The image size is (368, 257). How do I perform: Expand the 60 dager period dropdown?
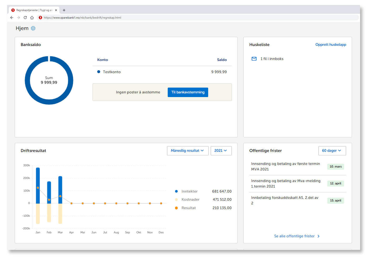tap(332, 151)
